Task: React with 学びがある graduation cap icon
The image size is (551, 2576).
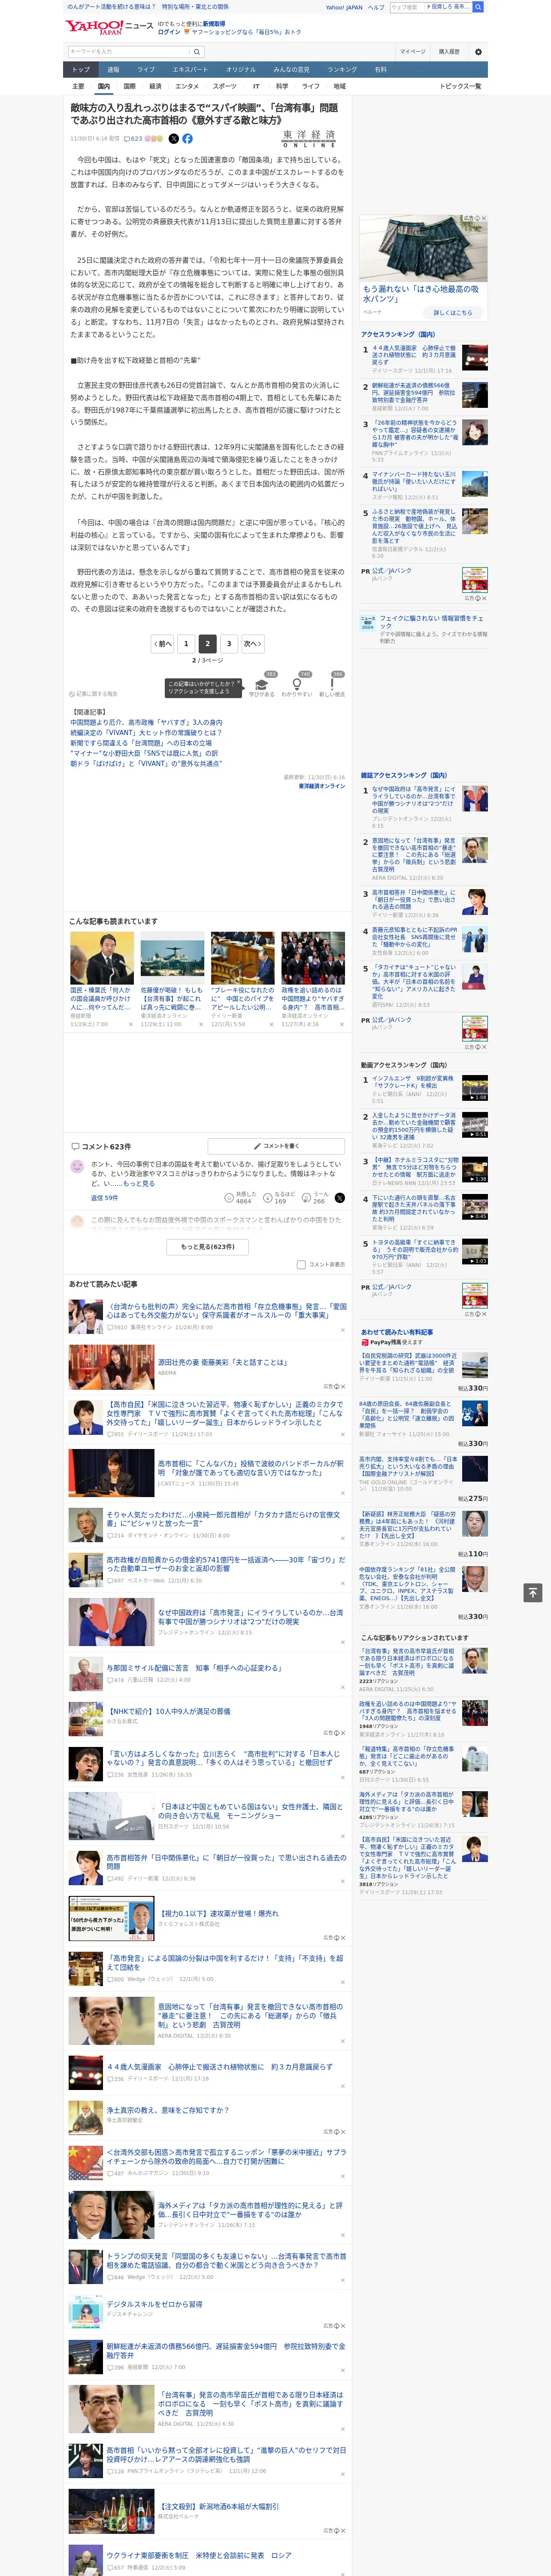Action: 262,685
